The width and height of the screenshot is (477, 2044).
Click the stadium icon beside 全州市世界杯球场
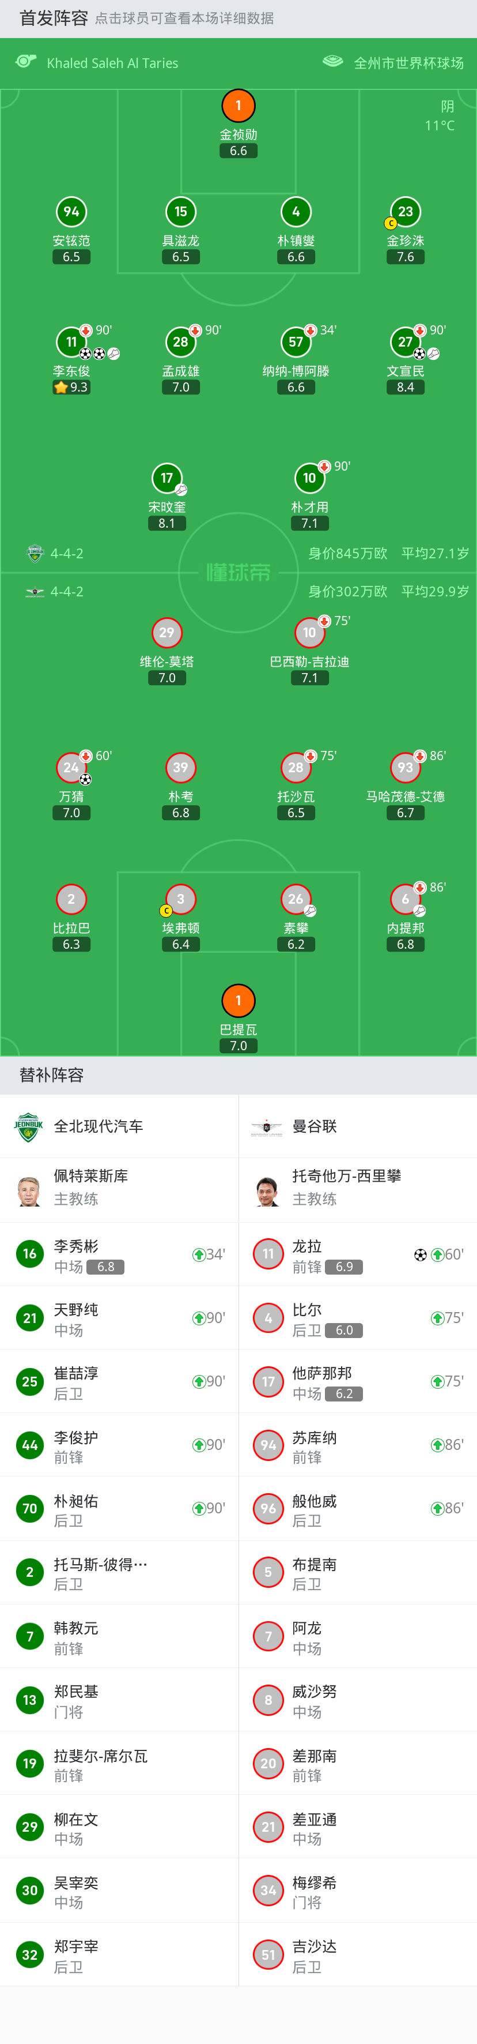pyautogui.click(x=333, y=62)
